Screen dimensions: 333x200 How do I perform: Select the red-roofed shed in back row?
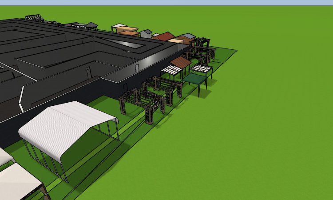166,36
